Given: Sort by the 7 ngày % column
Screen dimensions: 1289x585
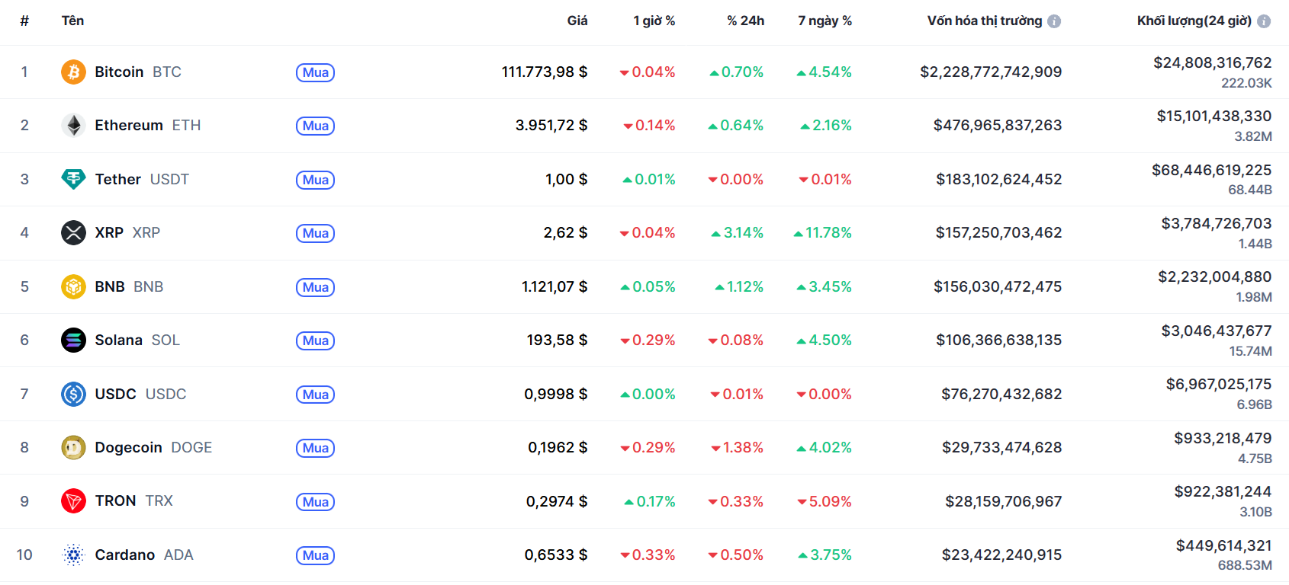Looking at the screenshot, I should [825, 21].
